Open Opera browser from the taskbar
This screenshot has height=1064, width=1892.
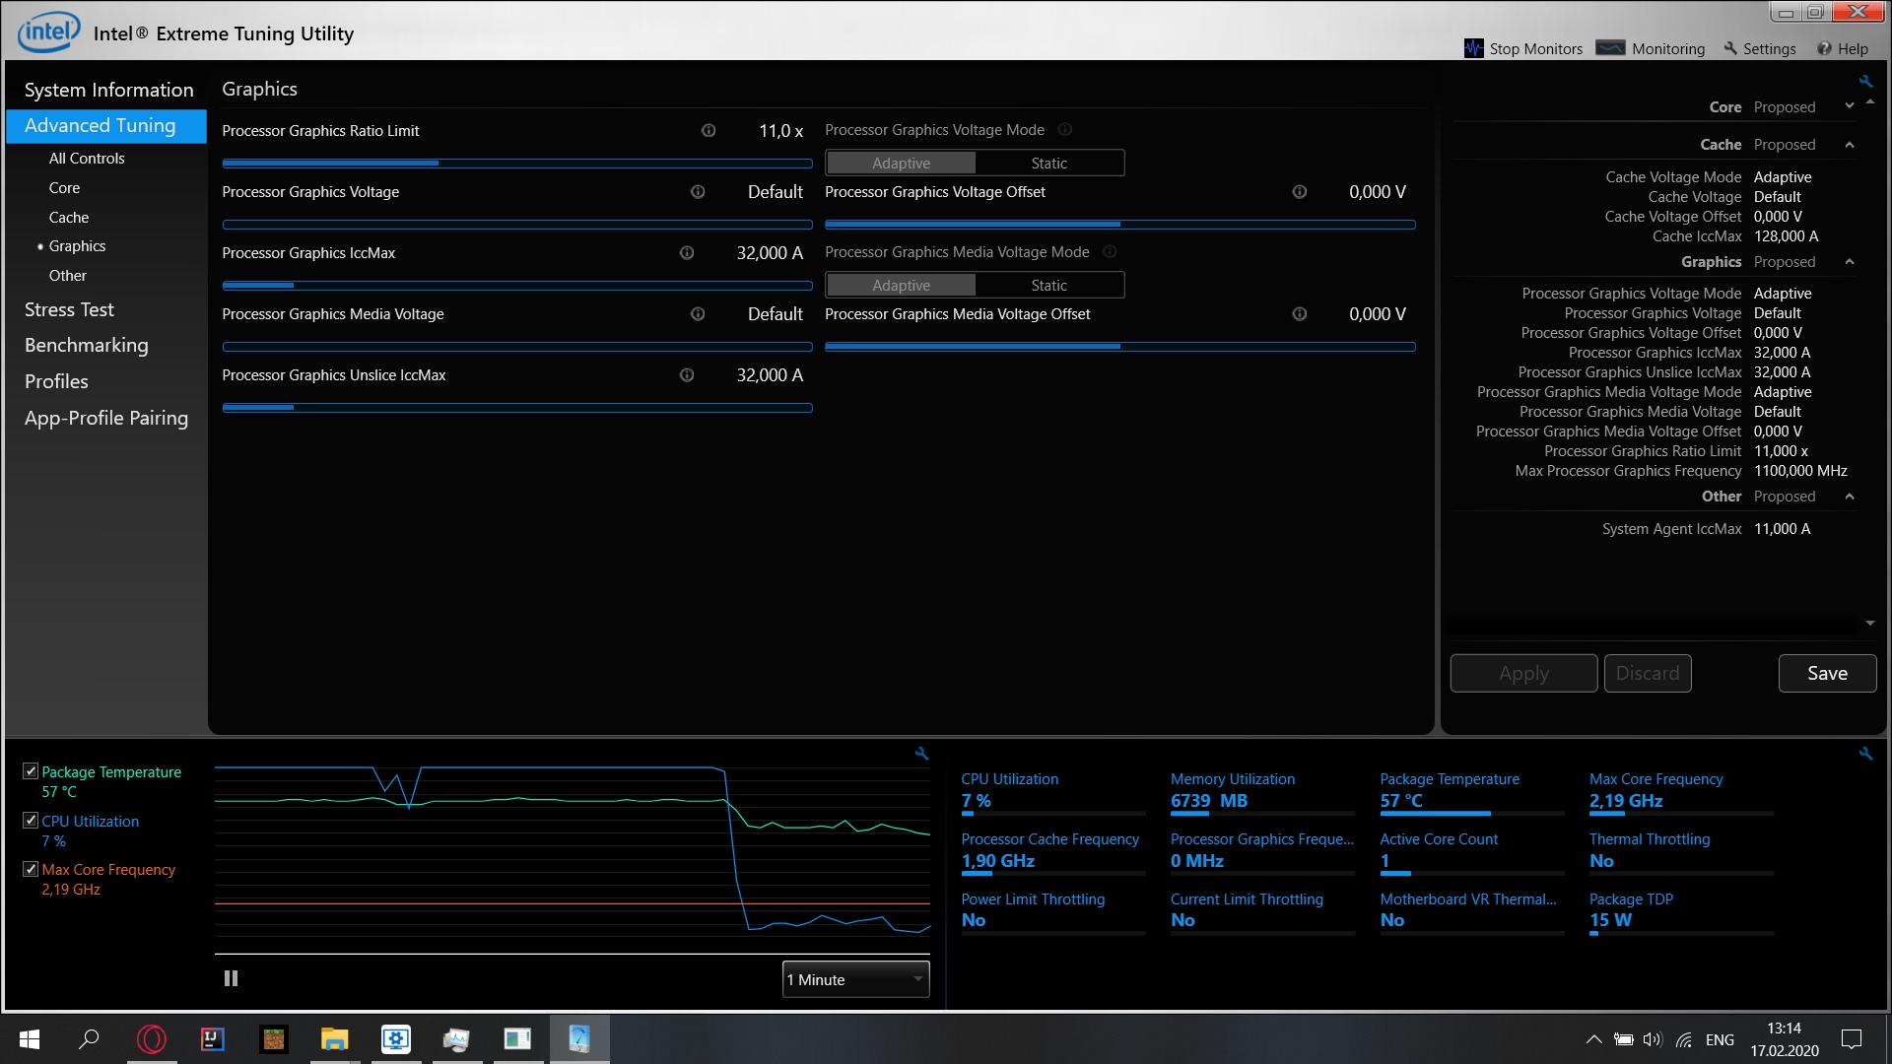152,1038
